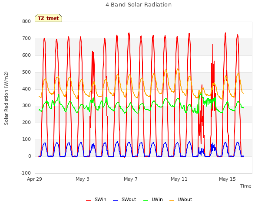Image resolution: width=278 pixels, height=208 pixels.
Task: Toggle the LWin legend entry
Action: [x=153, y=199]
